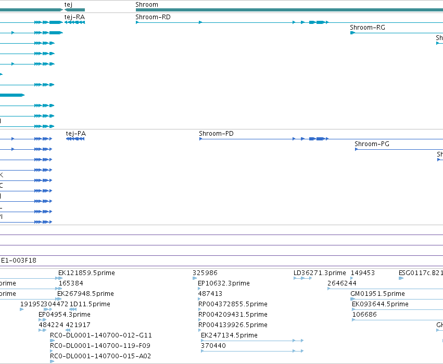The width and height of the screenshot is (443, 364).
Task: Click the Shroom gene span bar
Action: click(289, 10)
